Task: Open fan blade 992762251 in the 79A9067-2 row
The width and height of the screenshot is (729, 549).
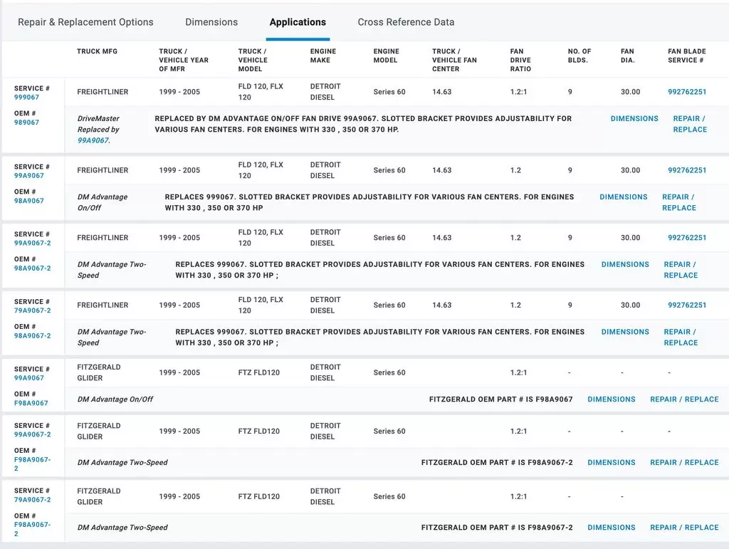Action: (x=687, y=305)
